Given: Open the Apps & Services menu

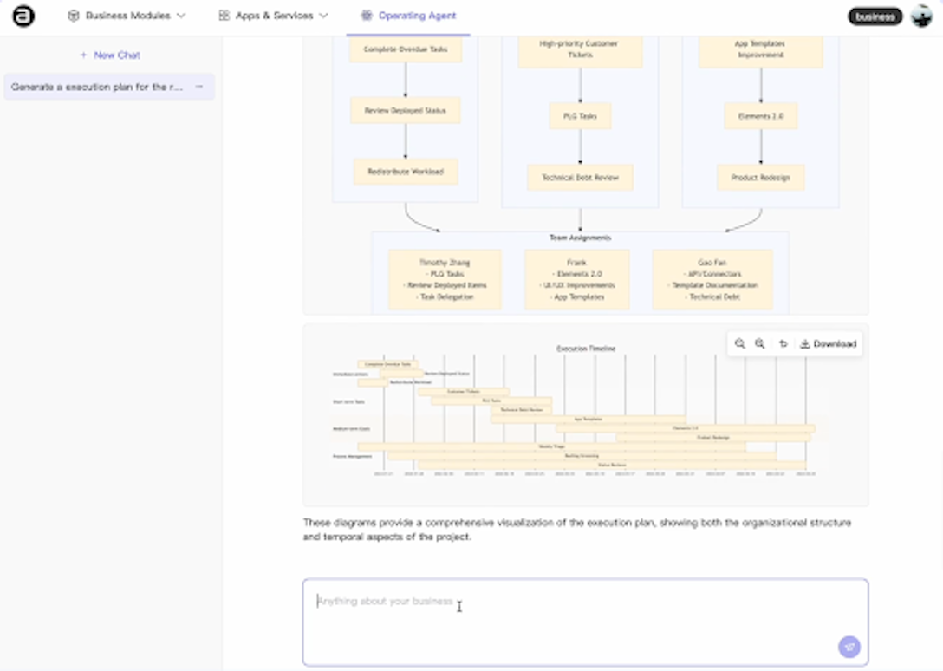Looking at the screenshot, I should pos(273,16).
